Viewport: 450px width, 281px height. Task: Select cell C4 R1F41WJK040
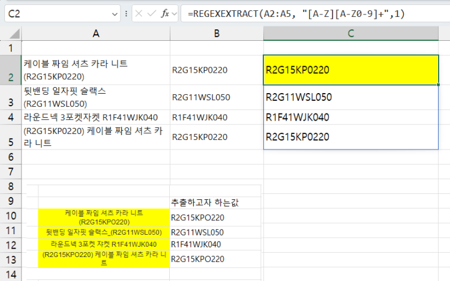click(x=351, y=117)
